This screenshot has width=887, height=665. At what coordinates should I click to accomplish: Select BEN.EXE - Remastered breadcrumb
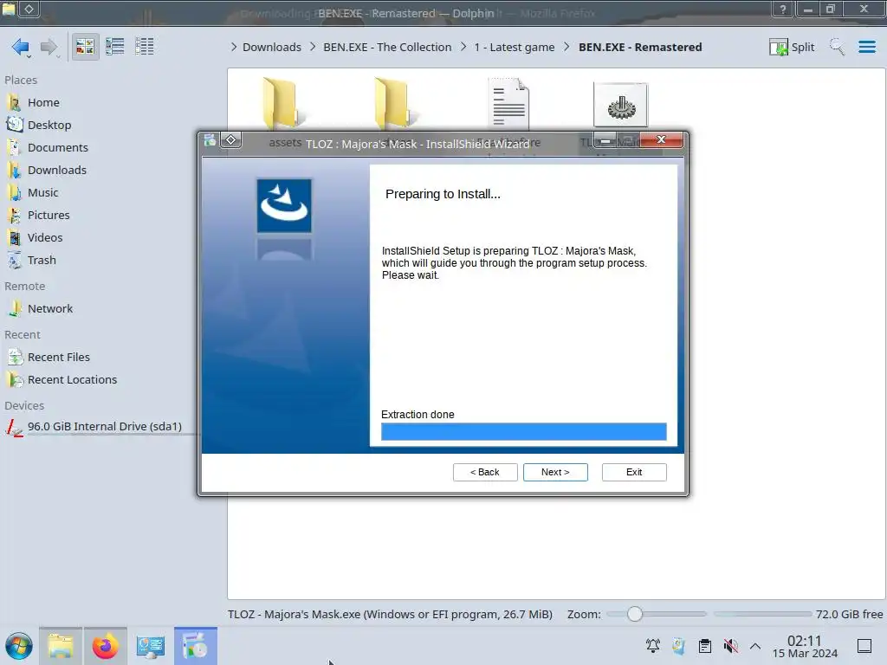click(x=640, y=47)
